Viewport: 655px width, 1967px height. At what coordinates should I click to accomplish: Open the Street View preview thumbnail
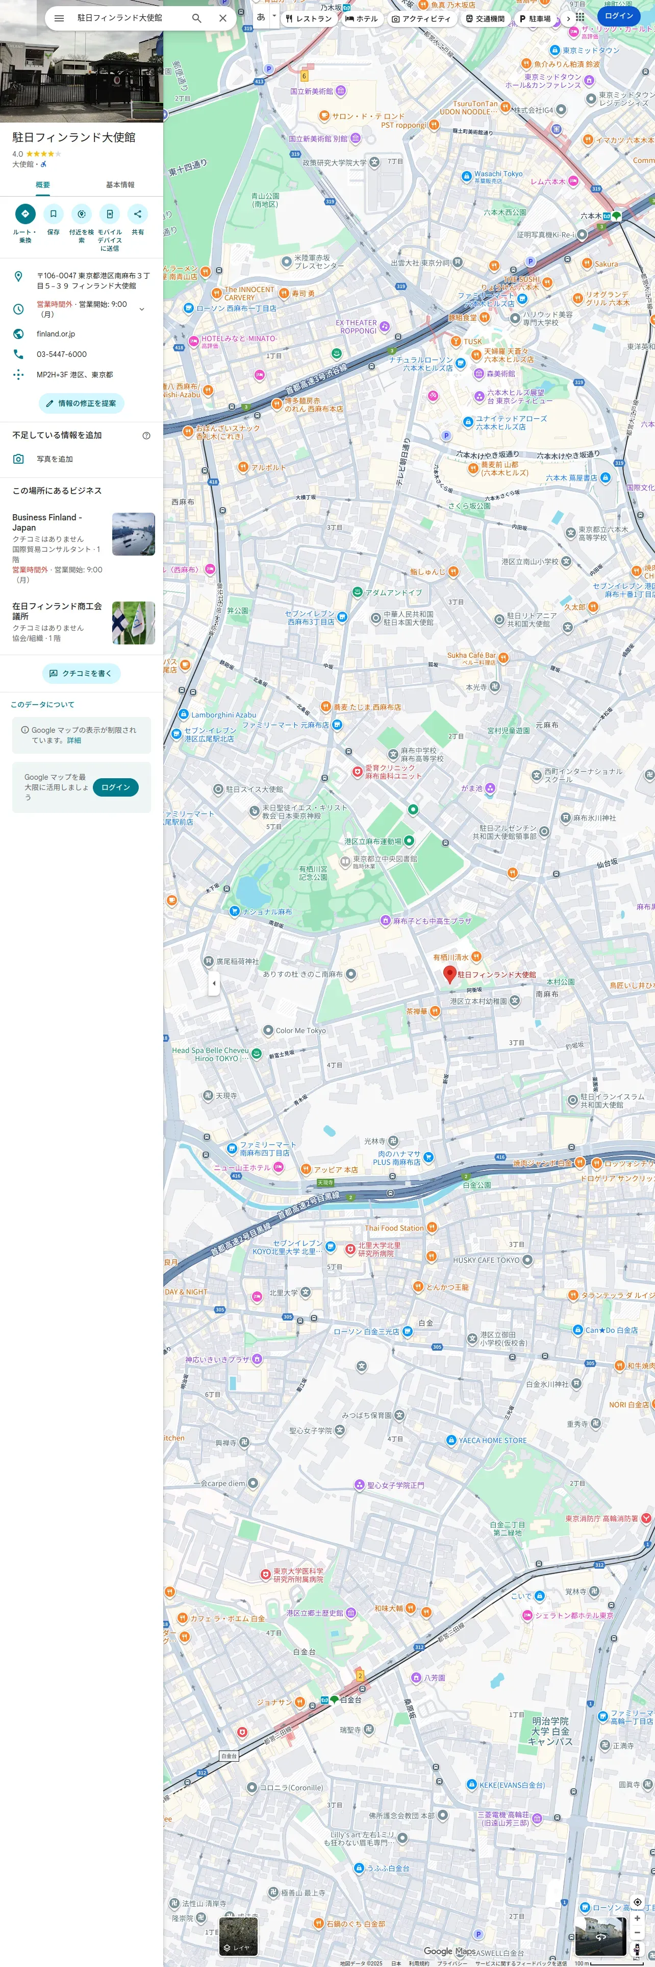pyautogui.click(x=600, y=1936)
